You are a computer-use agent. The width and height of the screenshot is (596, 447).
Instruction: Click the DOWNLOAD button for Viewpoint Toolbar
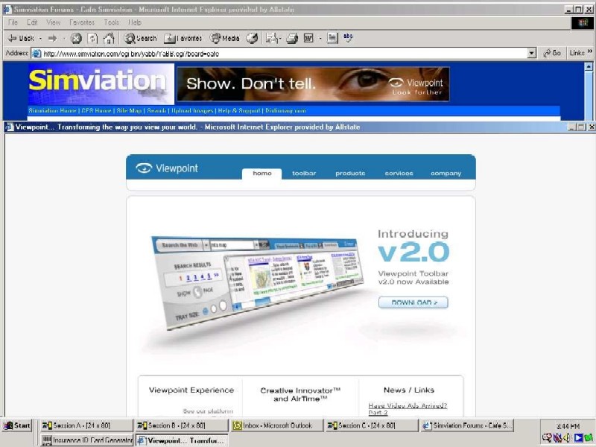point(413,302)
